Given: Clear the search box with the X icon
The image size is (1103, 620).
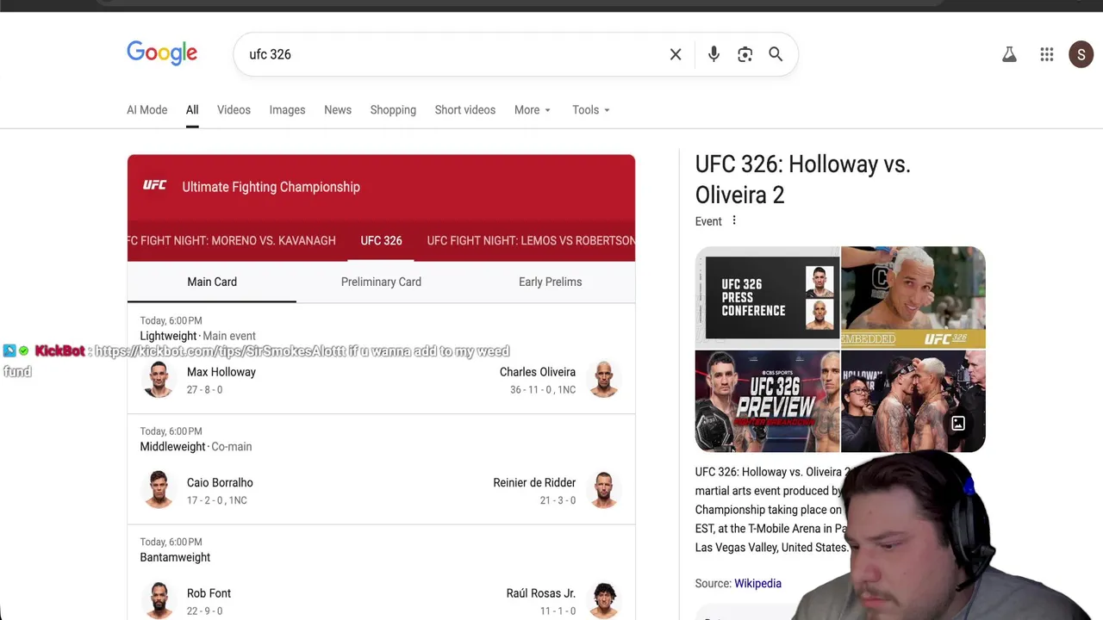Looking at the screenshot, I should point(676,54).
